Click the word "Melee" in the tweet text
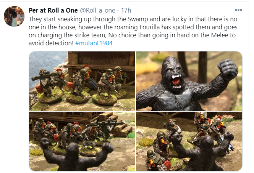254x173 pixels. pos(220,35)
